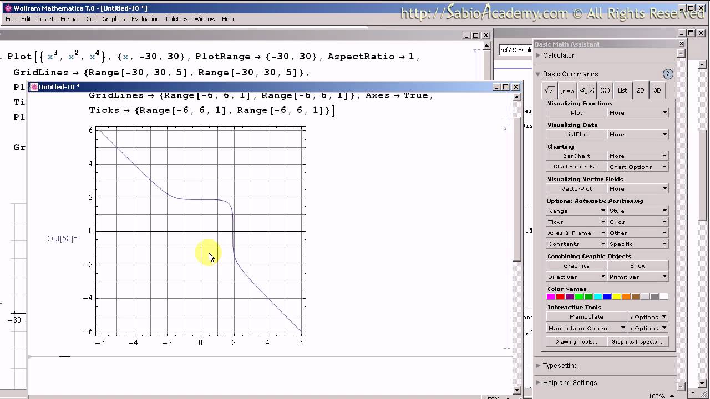
Task: Pick the red color swatch
Action: click(560, 296)
